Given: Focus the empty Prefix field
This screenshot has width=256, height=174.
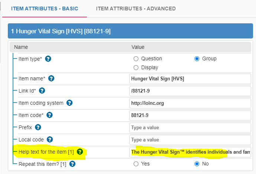Looking at the screenshot, I should pos(190,128).
